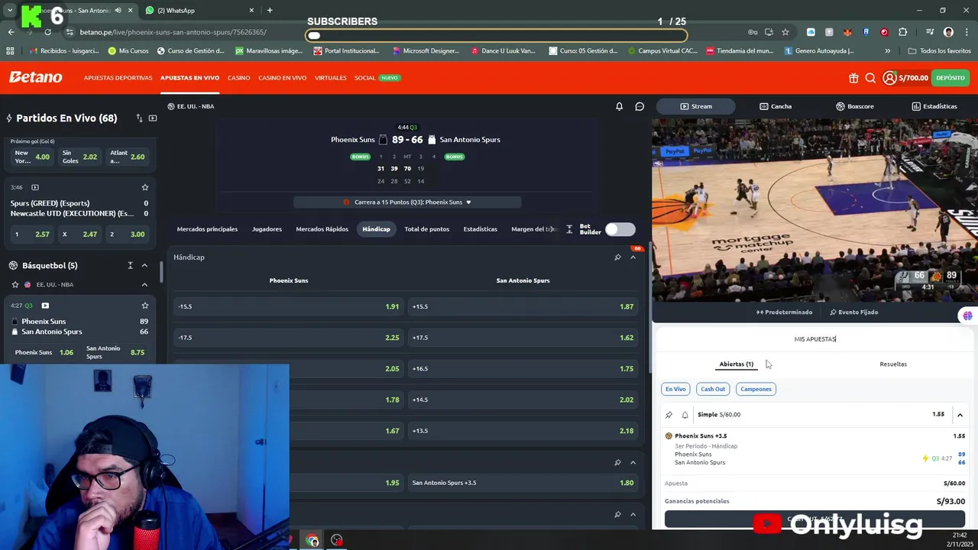Image resolution: width=978 pixels, height=550 pixels.
Task: Favorite the Phoenix Suns match star in sidebar
Action: point(145,306)
